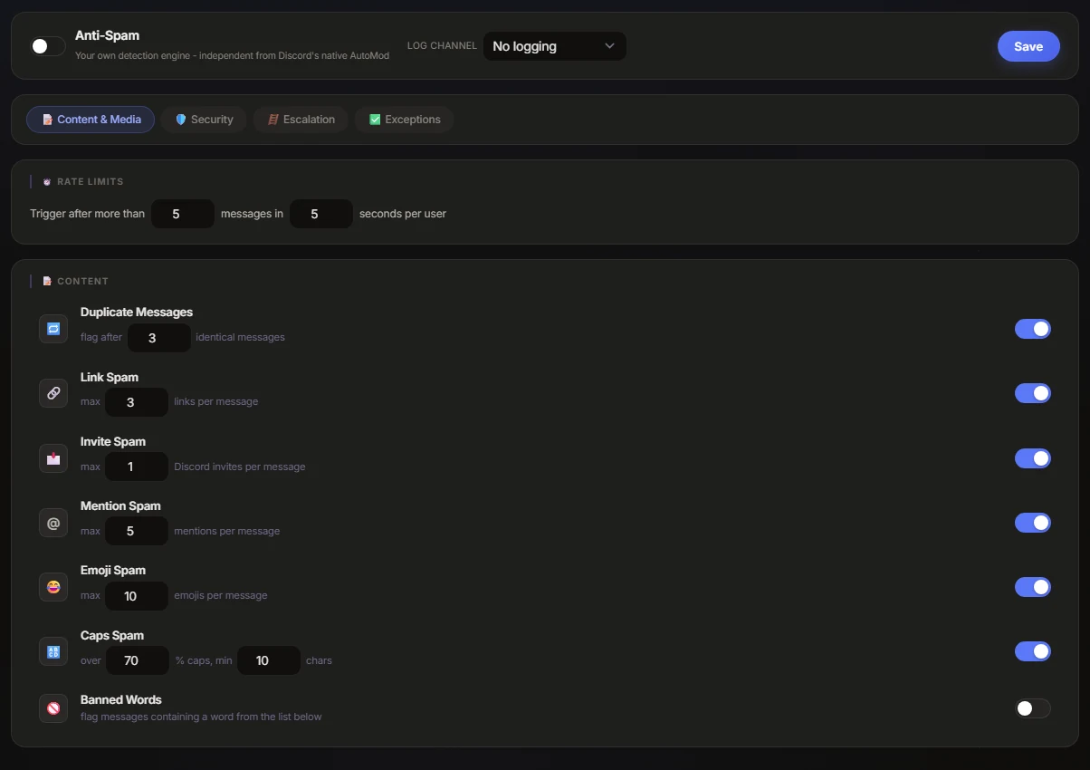Click the 'Invite Spam' label

113,442
